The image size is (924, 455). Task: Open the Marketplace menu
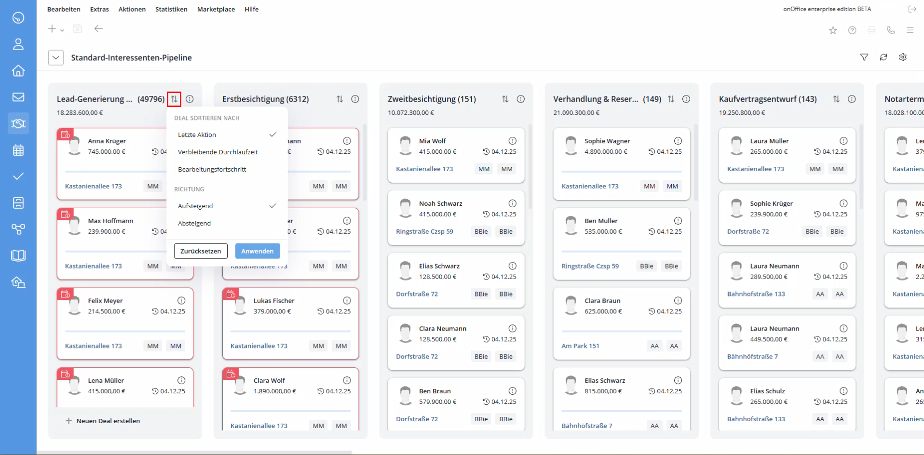click(216, 9)
